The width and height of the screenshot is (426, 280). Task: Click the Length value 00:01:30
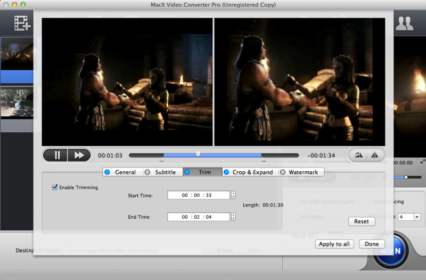point(273,205)
